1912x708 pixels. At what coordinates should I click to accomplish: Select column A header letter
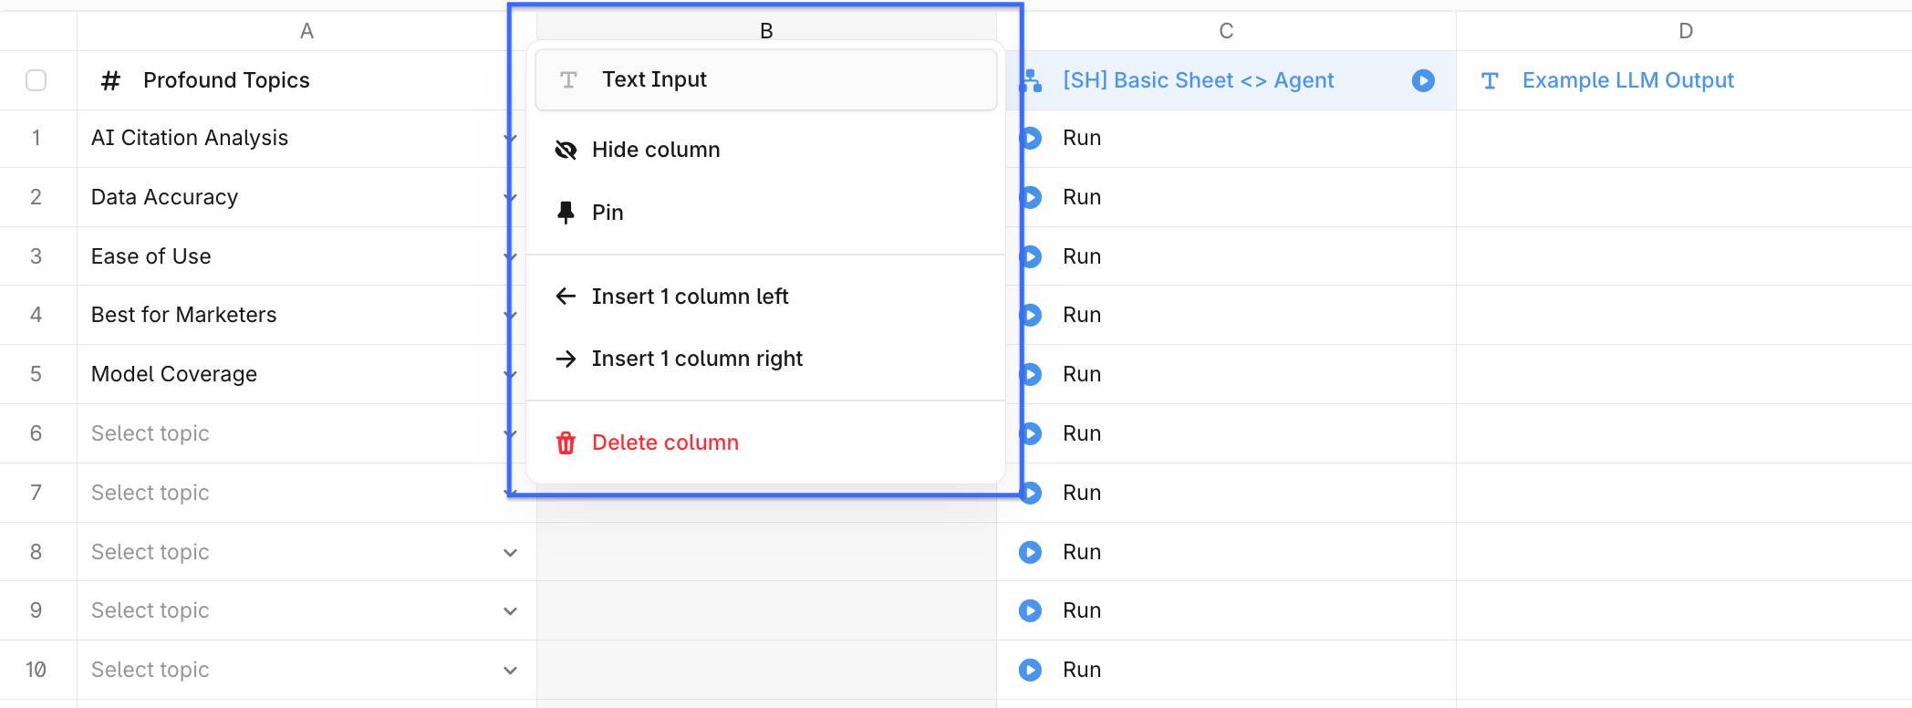(307, 31)
